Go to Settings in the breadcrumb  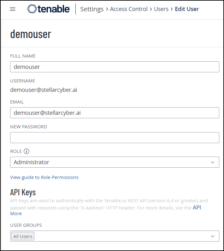click(92, 9)
